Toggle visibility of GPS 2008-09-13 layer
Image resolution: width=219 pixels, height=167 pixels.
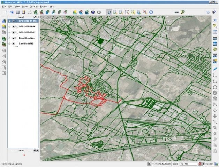pyautogui.click(x=13, y=32)
